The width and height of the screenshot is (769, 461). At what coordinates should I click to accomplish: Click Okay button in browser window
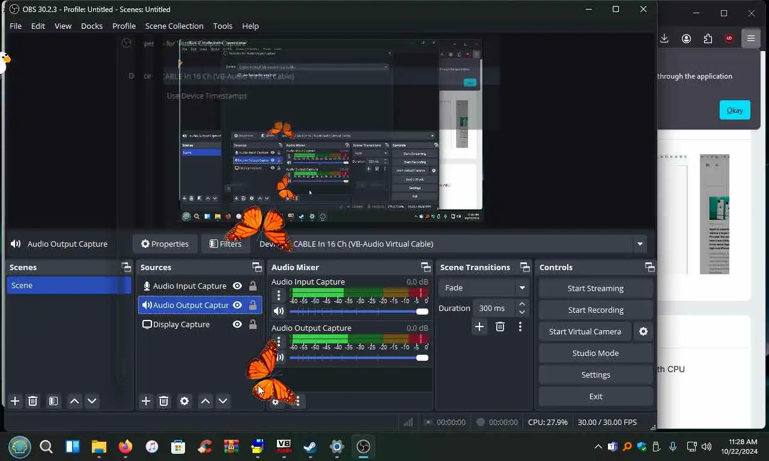pos(735,110)
